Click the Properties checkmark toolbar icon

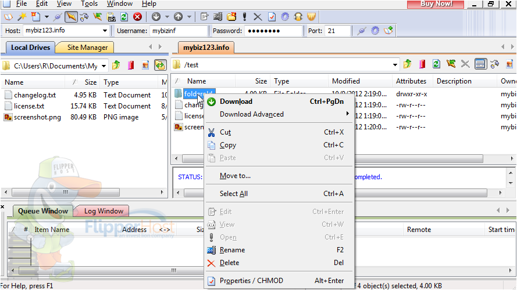point(272,16)
